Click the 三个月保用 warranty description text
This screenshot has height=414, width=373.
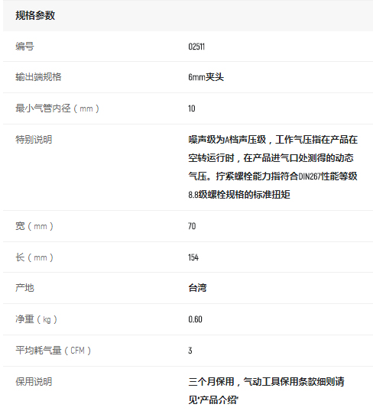[x=266, y=391]
